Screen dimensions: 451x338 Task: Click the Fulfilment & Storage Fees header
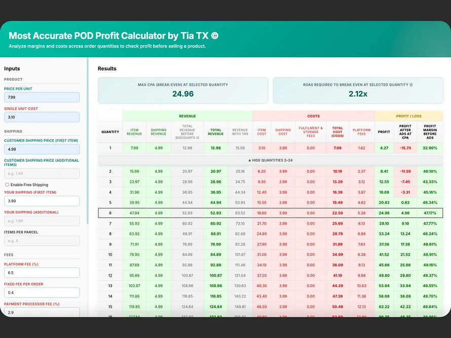[x=311, y=132]
